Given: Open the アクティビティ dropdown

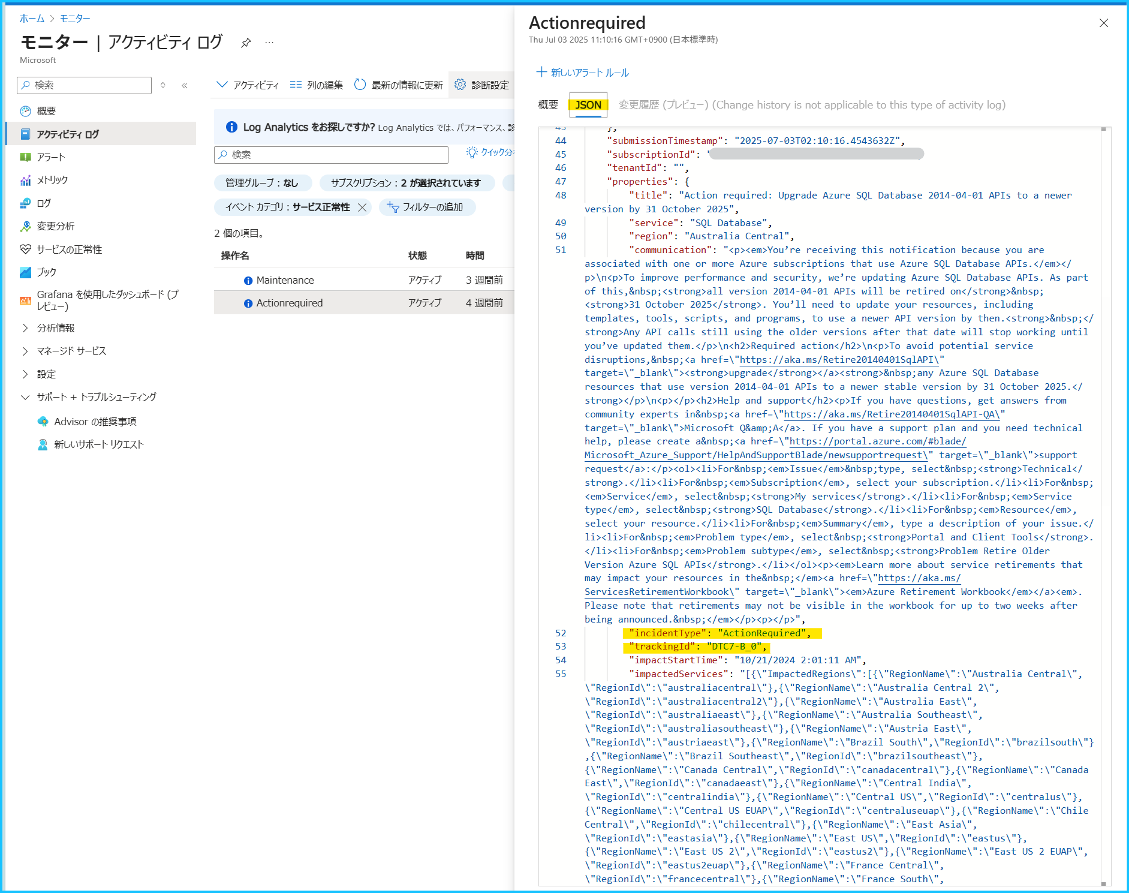Looking at the screenshot, I should (248, 85).
